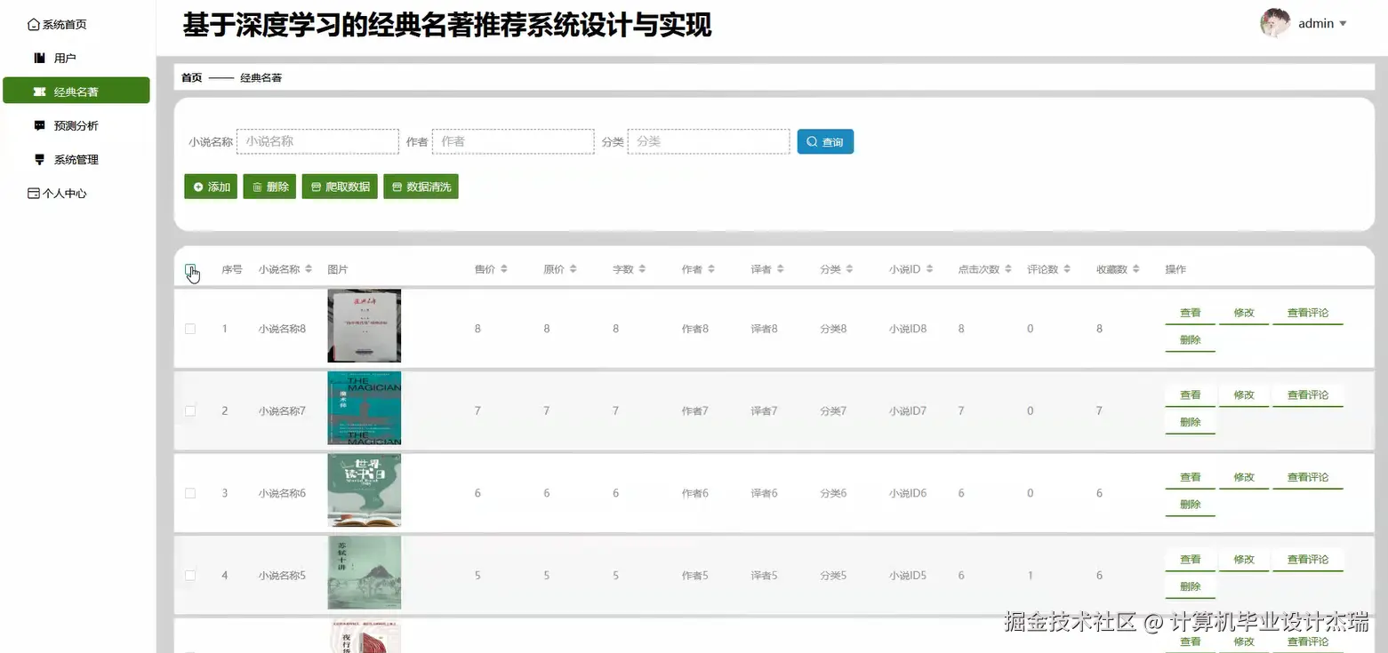Click the 作者8 cell text
1388x653 pixels.
click(695, 329)
